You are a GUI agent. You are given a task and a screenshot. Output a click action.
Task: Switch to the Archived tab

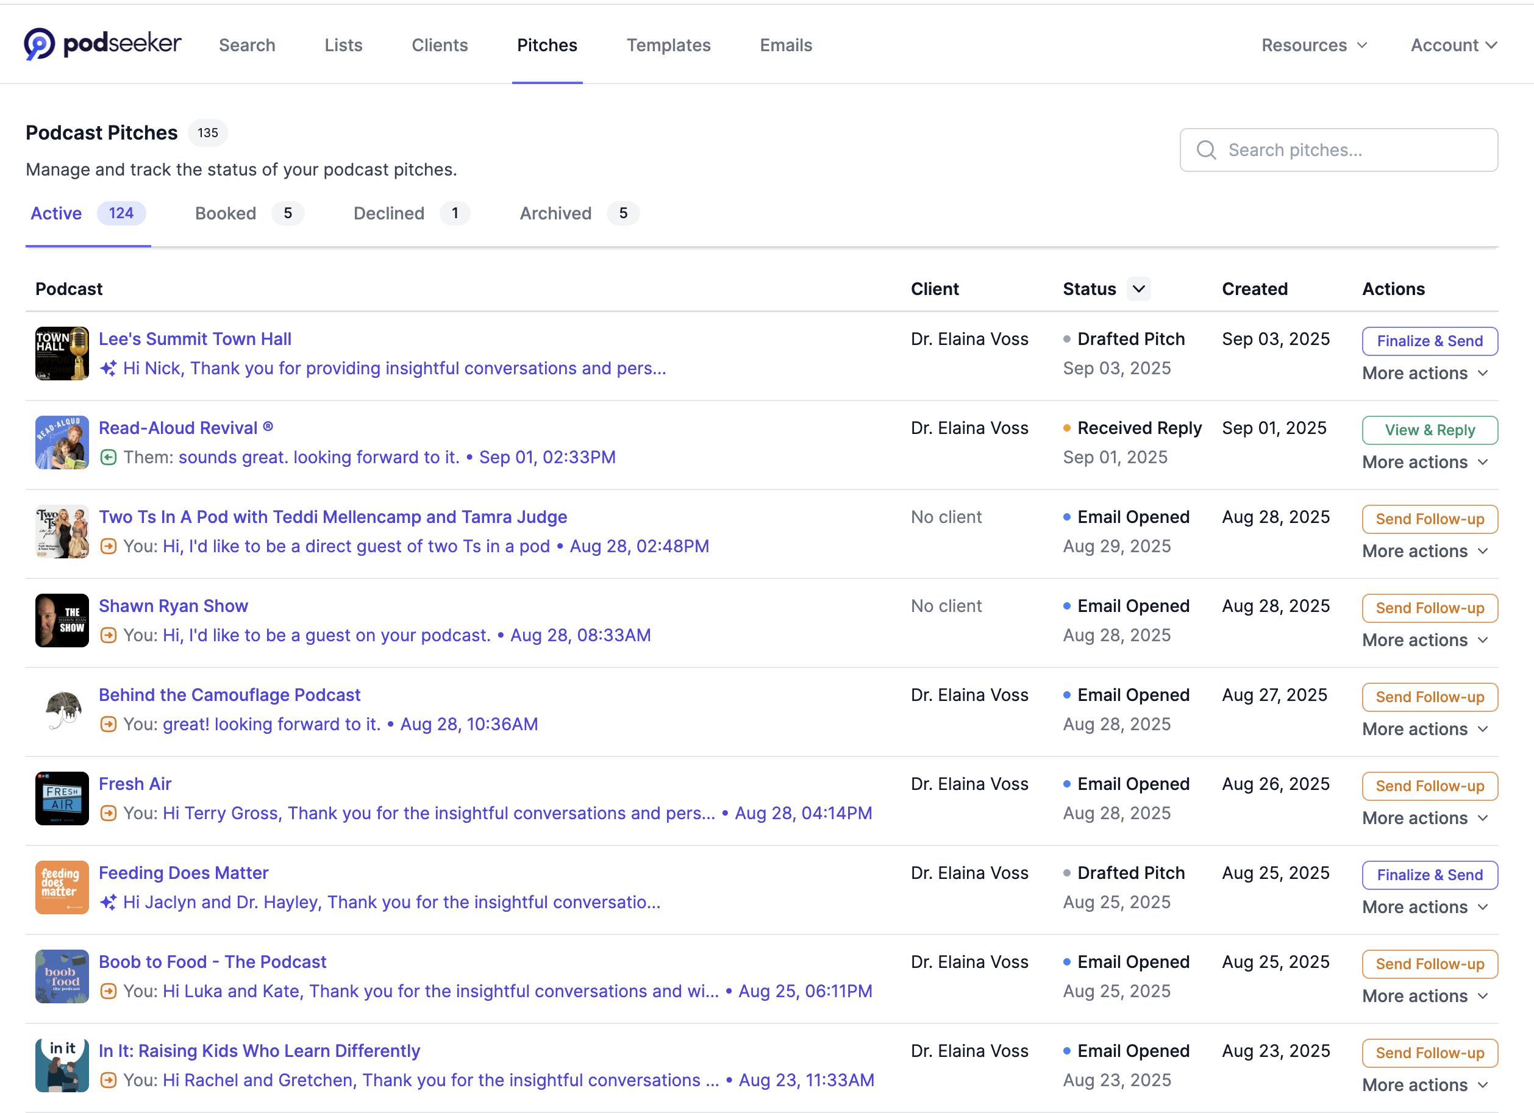point(579,214)
